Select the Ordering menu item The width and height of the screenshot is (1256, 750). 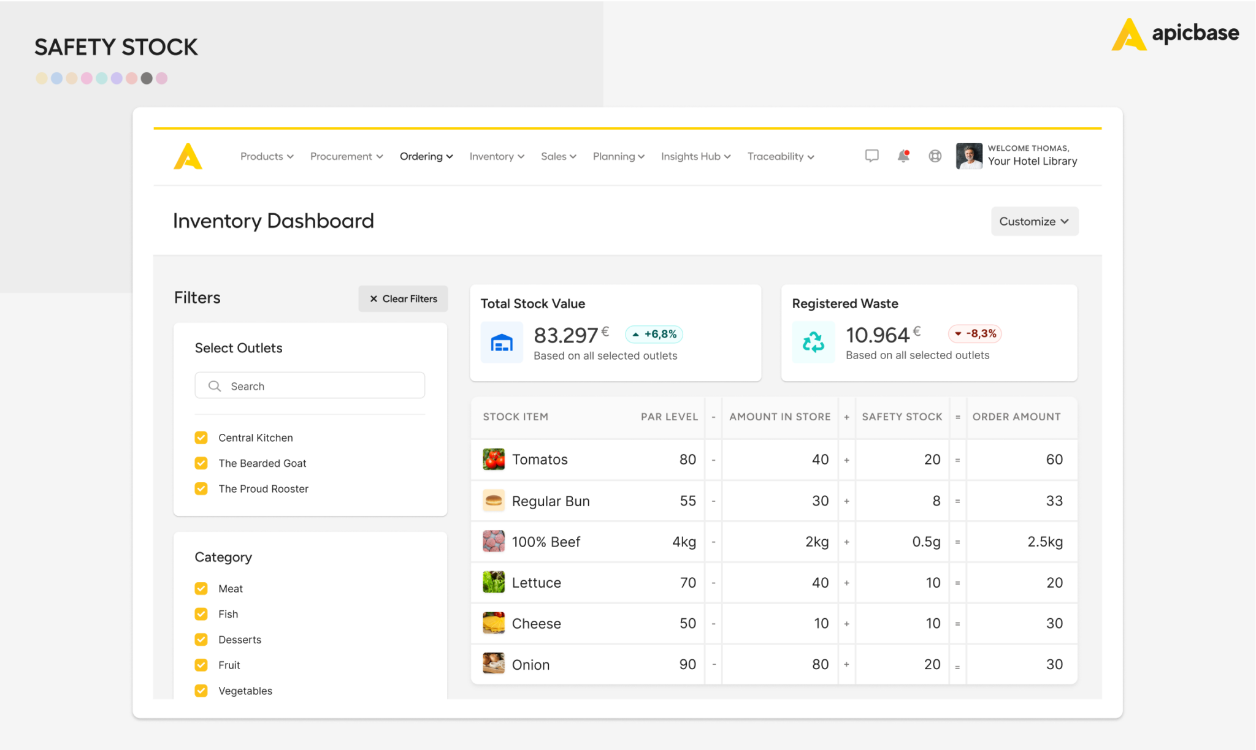[426, 156]
